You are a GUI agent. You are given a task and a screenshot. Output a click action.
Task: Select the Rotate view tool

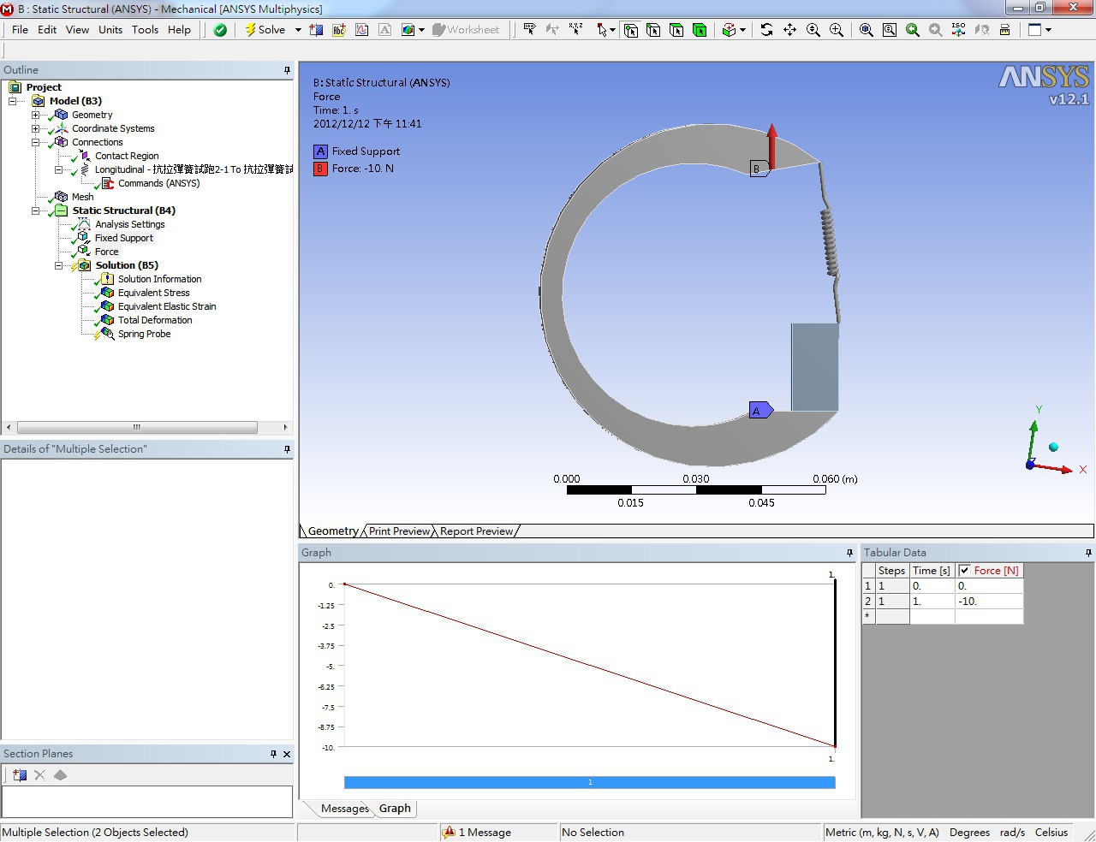click(766, 30)
